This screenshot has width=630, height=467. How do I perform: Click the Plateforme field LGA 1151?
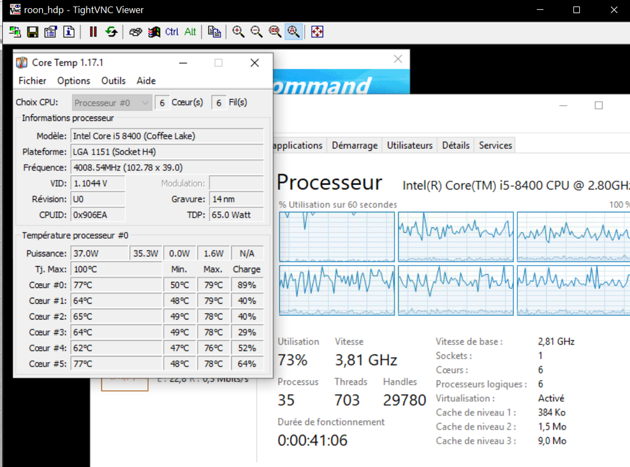tap(167, 152)
